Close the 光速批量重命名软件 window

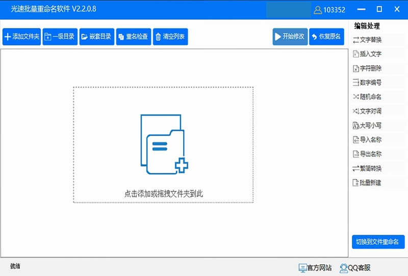pyautogui.click(x=397, y=9)
